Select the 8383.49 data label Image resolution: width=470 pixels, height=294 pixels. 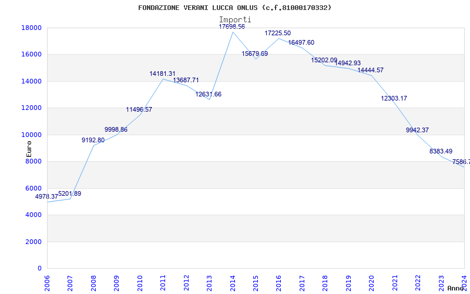point(441,151)
